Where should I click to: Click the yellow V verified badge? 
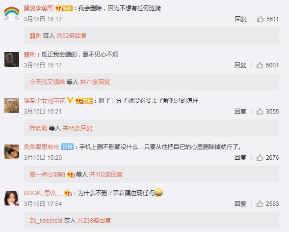click(x=70, y=100)
